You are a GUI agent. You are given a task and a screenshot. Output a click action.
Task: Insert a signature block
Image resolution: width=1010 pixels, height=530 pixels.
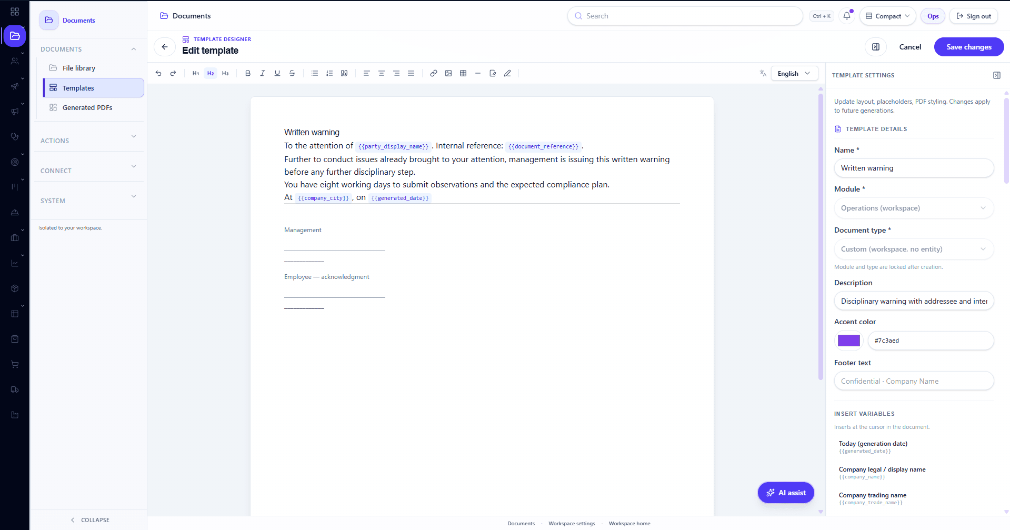pyautogui.click(x=493, y=73)
